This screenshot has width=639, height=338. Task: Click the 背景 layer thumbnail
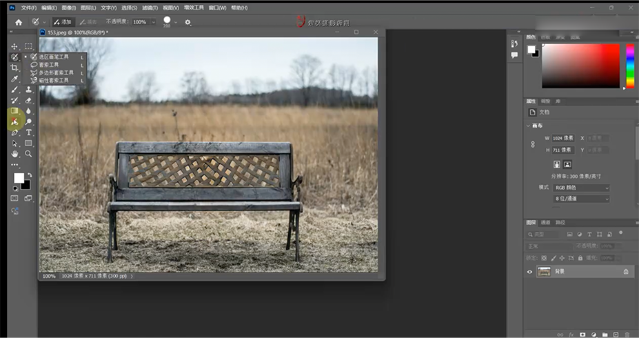(x=544, y=272)
